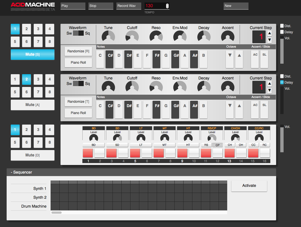Adjust drum machine Vol. slider
This screenshot has height=227, width=301.
click(282, 138)
